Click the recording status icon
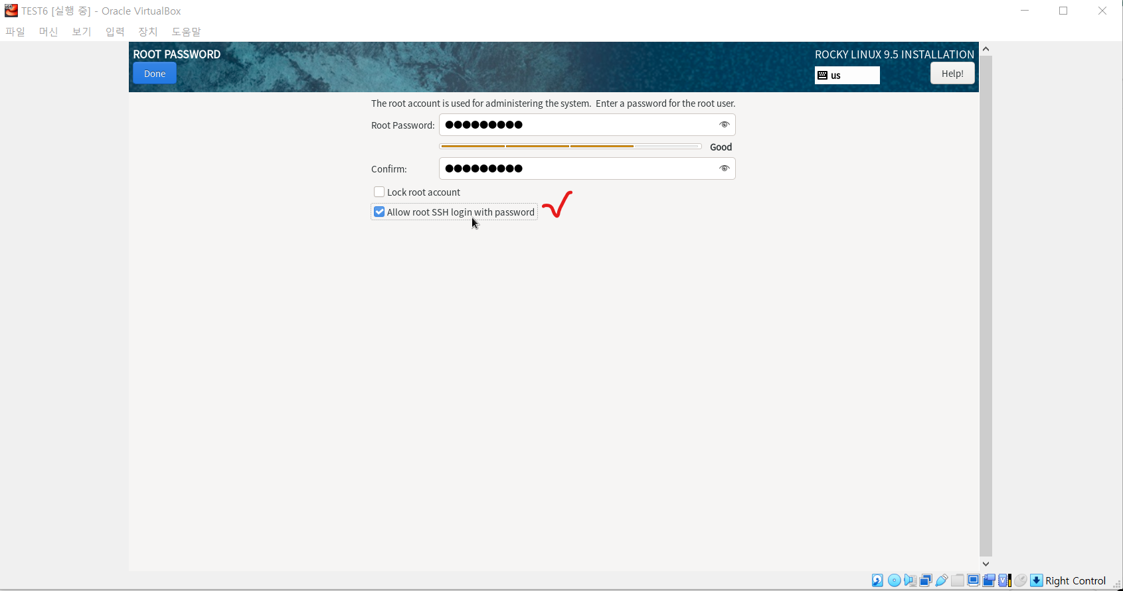This screenshot has width=1123, height=591. coord(989,580)
